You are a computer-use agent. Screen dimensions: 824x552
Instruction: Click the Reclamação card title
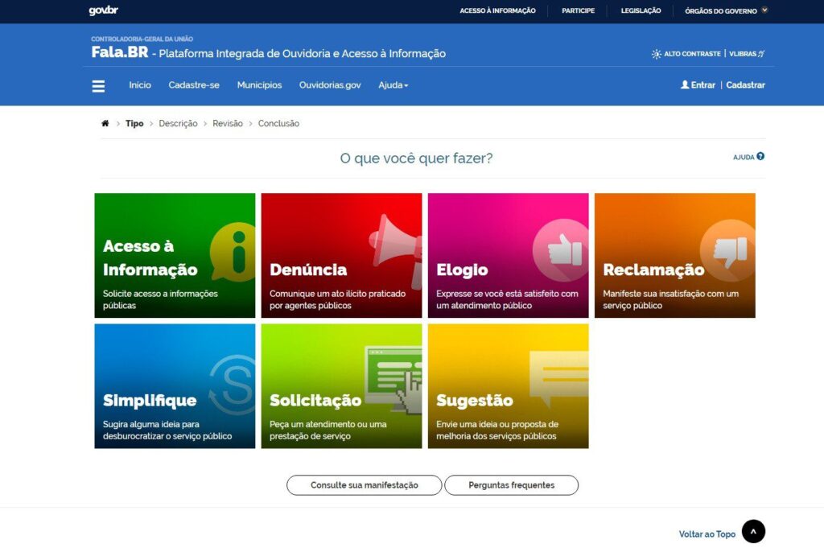(653, 270)
